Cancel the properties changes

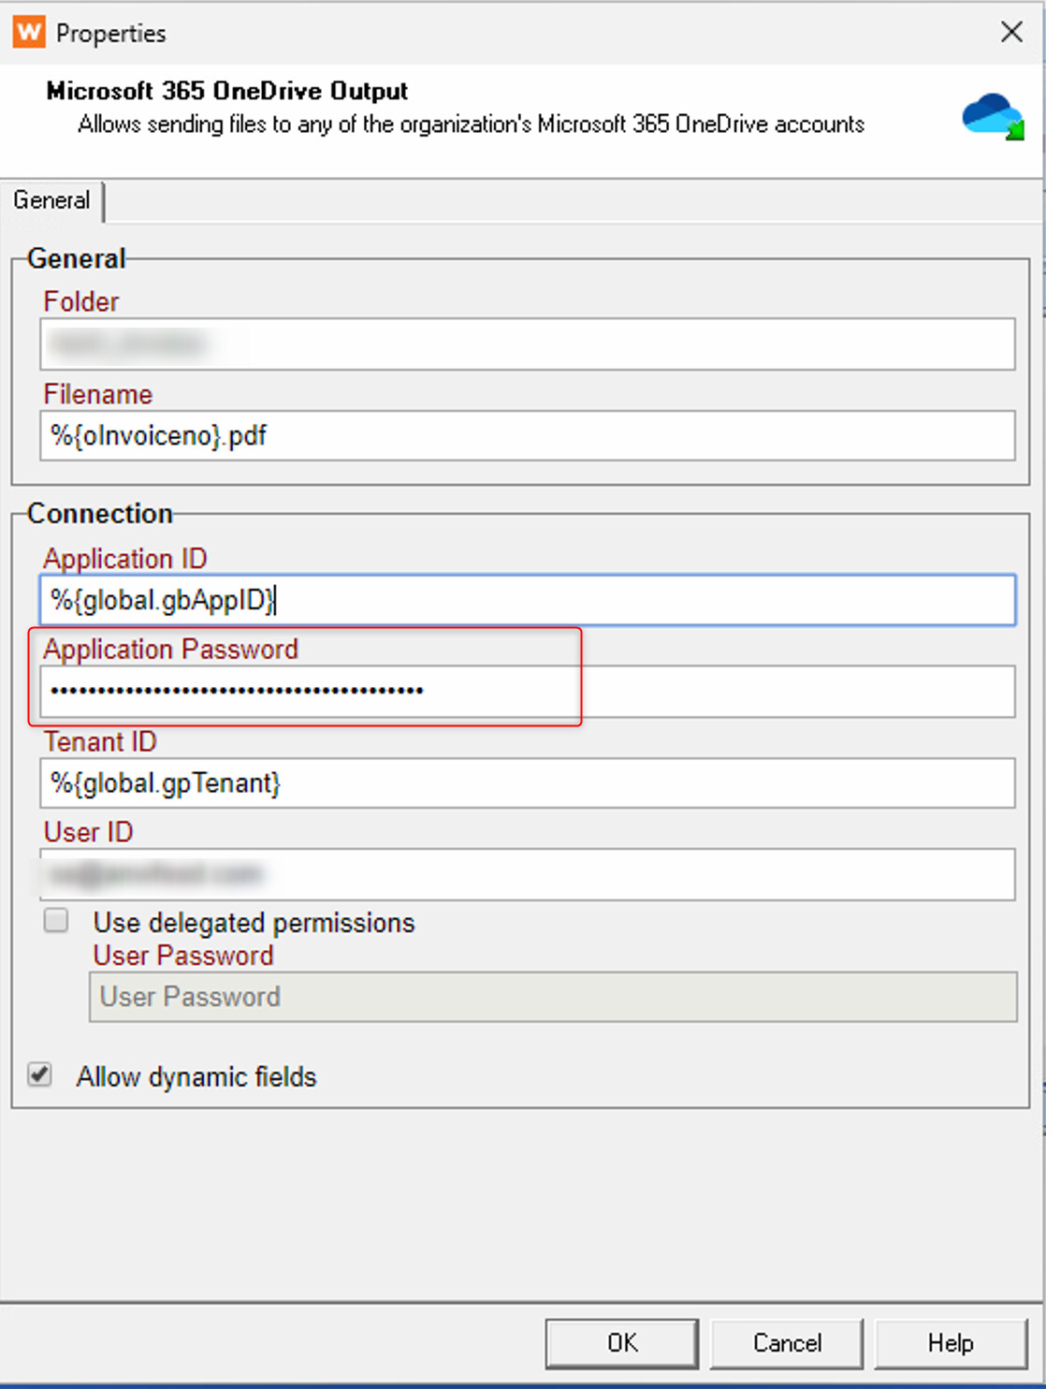787,1343
